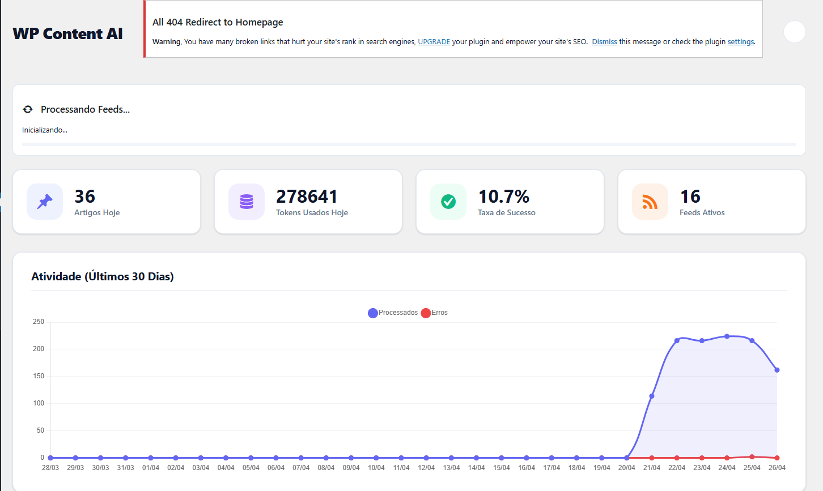This screenshot has height=491, width=823.
Task: Open the plugin settings link
Action: 740,42
